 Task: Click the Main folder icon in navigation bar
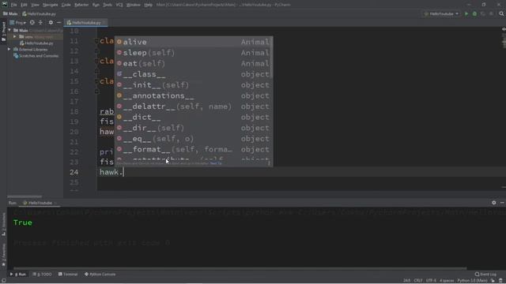[6, 14]
